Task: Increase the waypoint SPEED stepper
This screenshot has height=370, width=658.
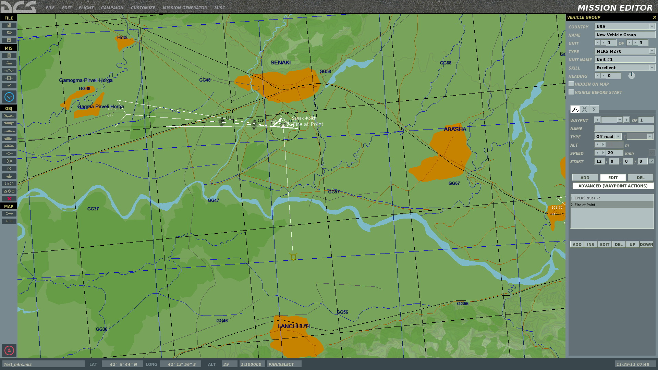Action: point(604,153)
